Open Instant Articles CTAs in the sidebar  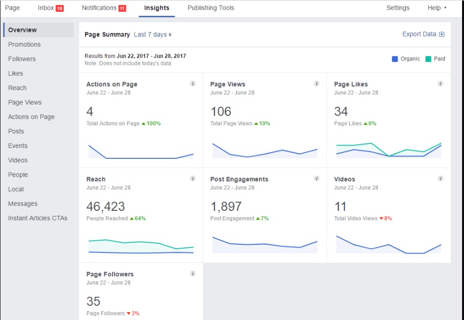pos(37,218)
